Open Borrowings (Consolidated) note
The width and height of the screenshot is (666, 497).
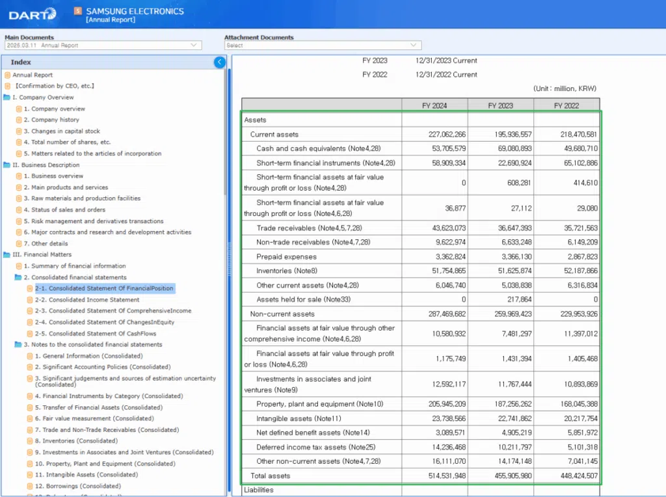(x=77, y=486)
